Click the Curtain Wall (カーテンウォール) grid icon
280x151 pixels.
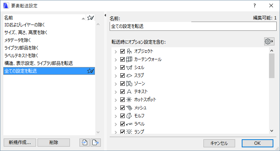[129, 59]
